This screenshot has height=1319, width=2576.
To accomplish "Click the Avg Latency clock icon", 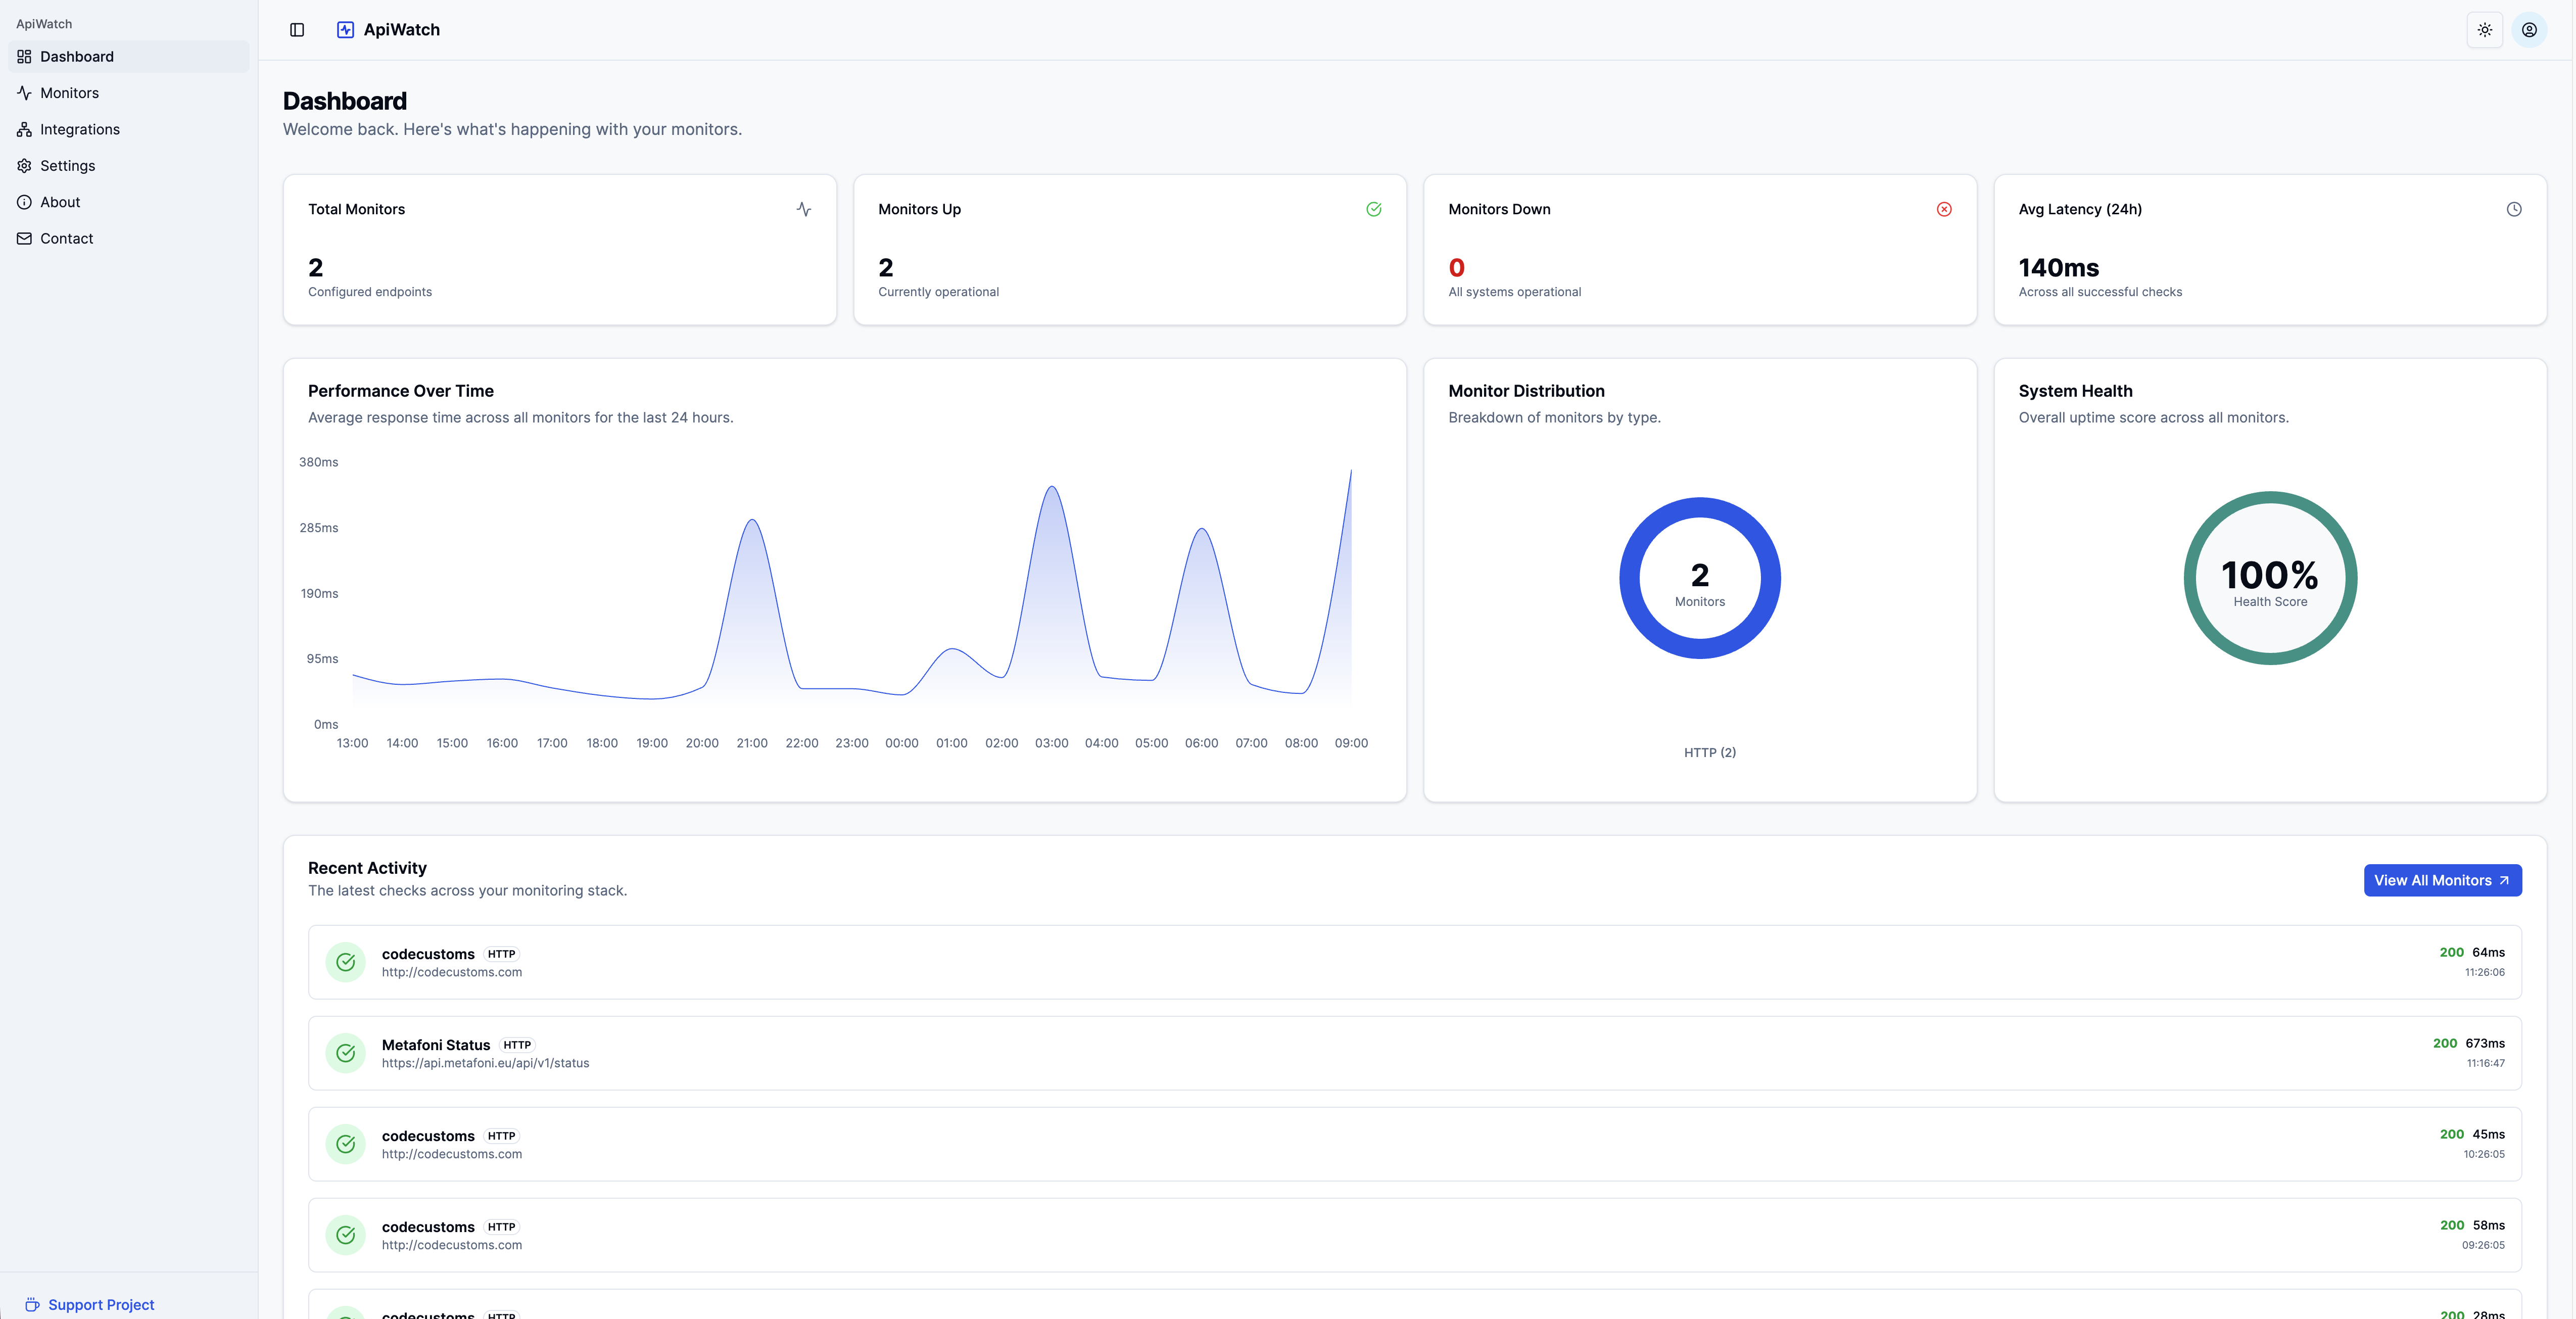I will tap(2514, 209).
